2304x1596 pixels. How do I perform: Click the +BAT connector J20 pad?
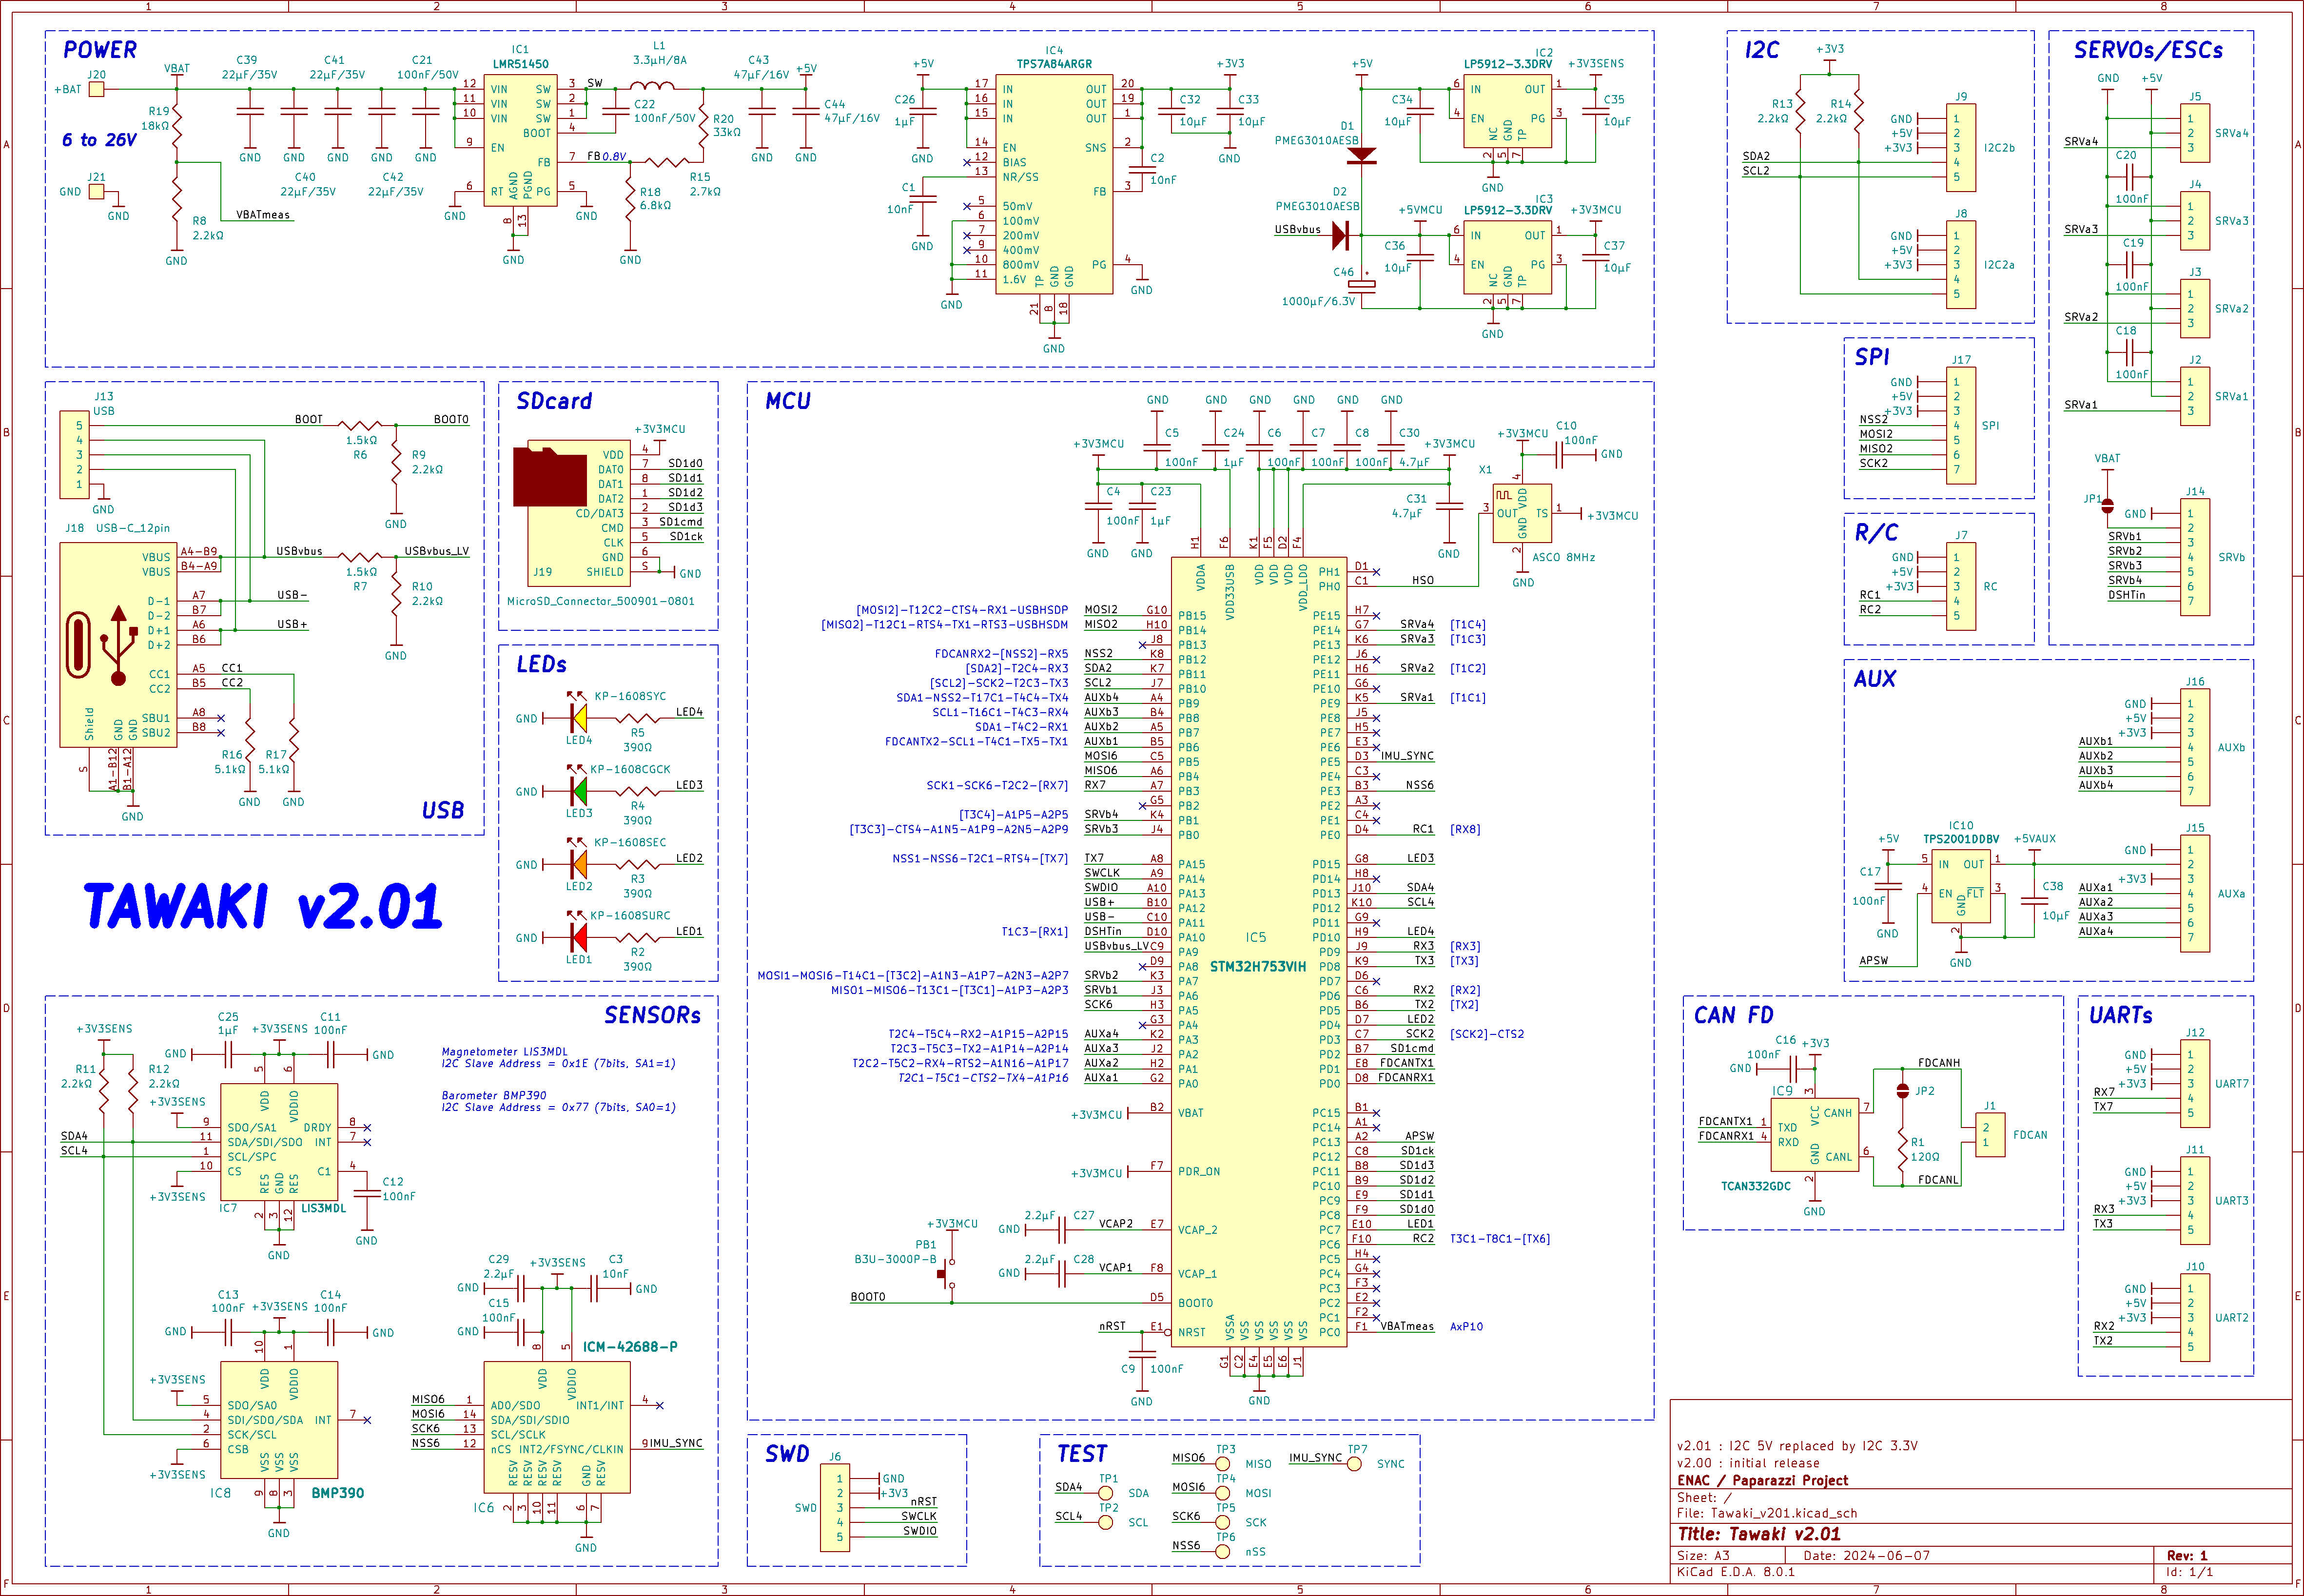[x=96, y=89]
